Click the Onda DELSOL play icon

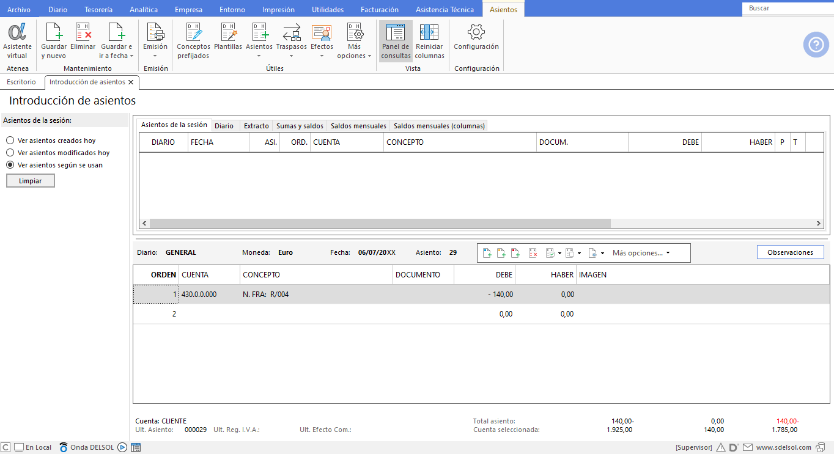[x=122, y=447]
